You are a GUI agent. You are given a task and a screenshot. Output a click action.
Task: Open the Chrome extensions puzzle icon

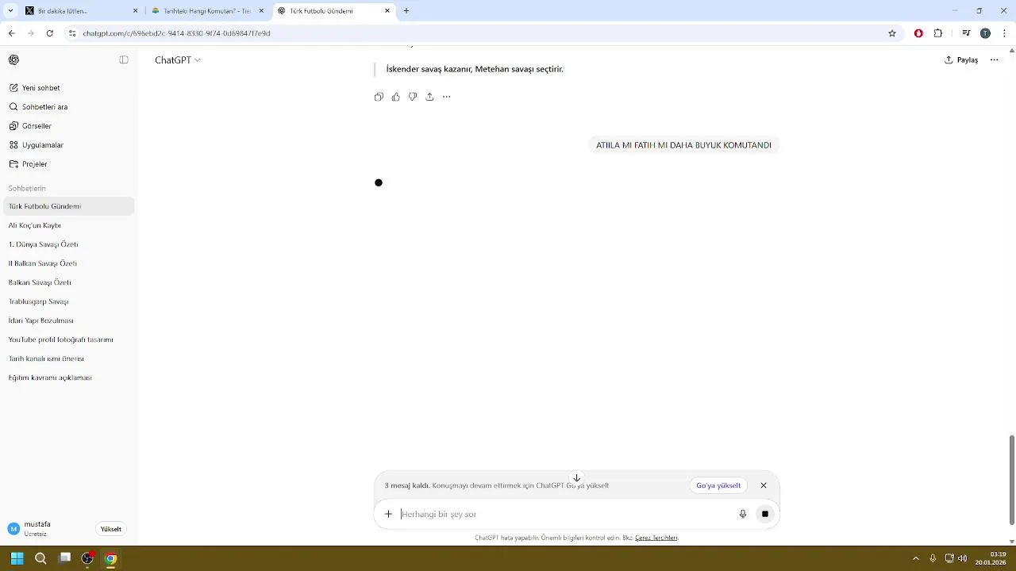tap(938, 33)
